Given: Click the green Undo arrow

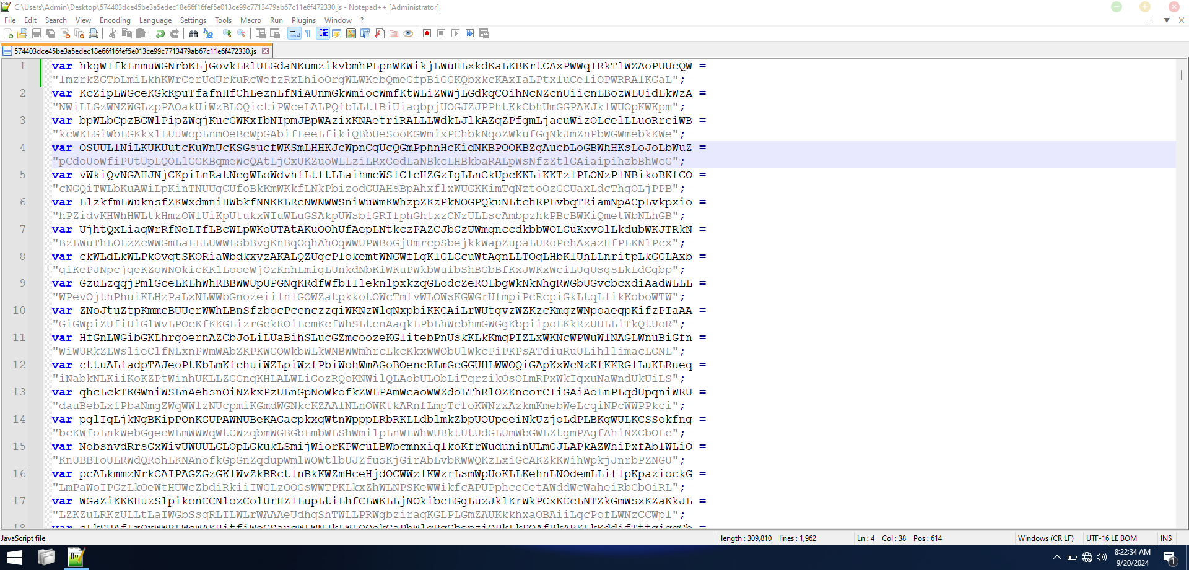Looking at the screenshot, I should [160, 33].
